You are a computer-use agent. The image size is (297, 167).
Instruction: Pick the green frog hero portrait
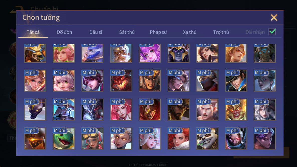pos(64,138)
